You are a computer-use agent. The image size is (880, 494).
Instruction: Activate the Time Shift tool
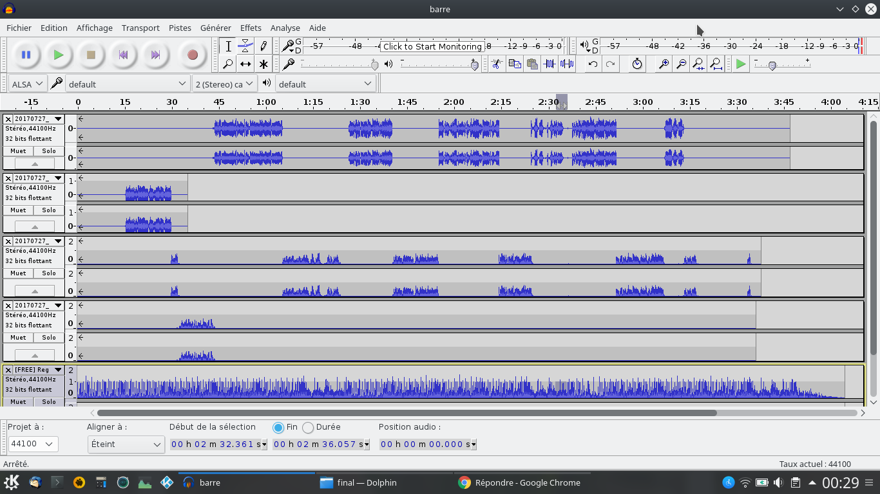[245, 64]
